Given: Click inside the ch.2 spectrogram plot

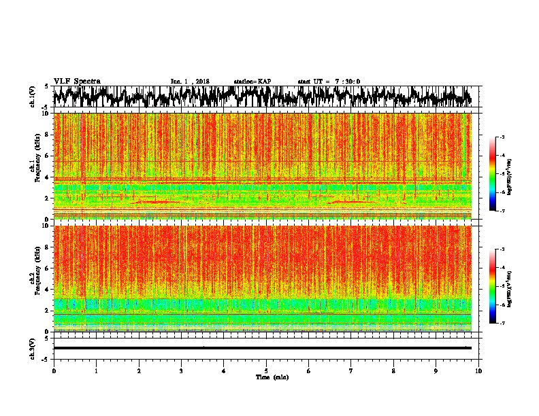Looking at the screenshot, I should [263, 279].
